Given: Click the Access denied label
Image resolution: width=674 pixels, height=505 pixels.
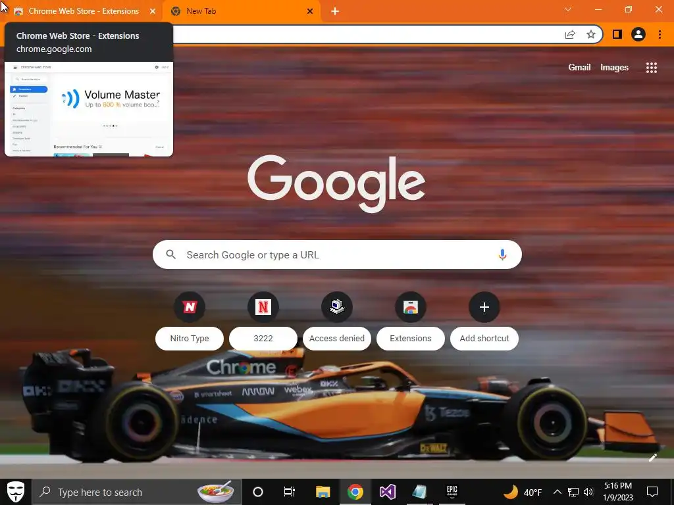Looking at the screenshot, I should [337, 339].
